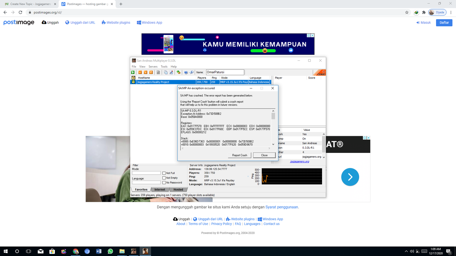Click the blue Daftar button

tap(444, 22)
